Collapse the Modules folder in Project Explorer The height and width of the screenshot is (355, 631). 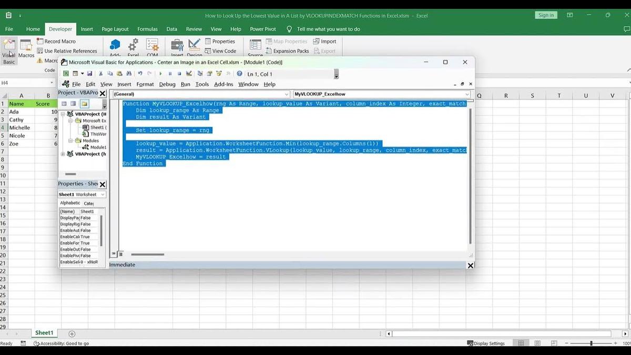(70, 140)
